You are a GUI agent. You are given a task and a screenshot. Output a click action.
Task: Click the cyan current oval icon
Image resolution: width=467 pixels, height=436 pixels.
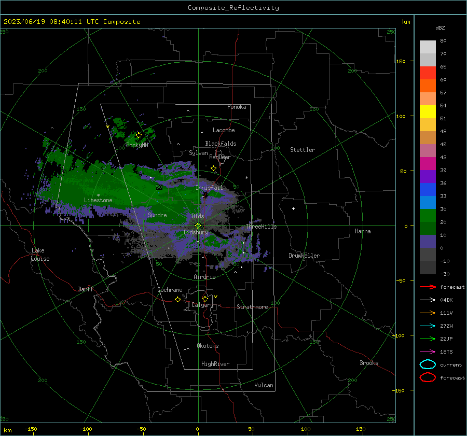point(428,364)
